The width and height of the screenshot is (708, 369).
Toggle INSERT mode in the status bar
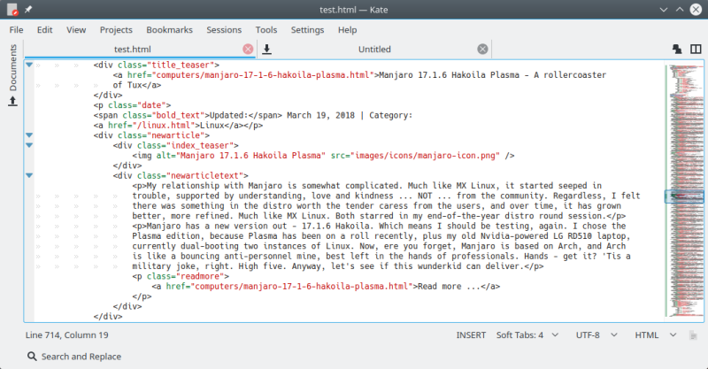(471, 335)
